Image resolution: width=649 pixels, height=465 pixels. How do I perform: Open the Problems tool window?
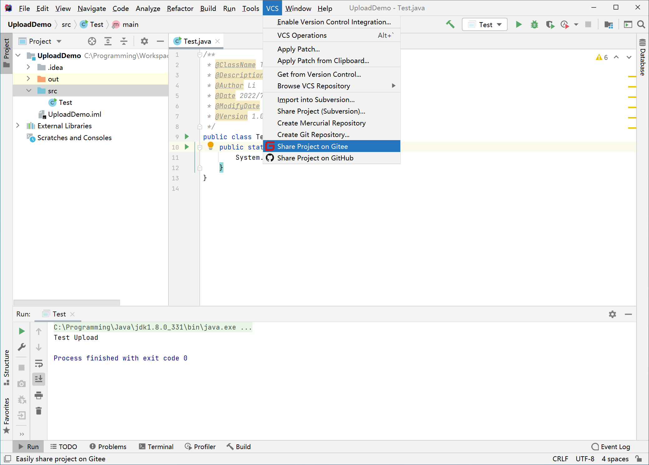click(108, 447)
